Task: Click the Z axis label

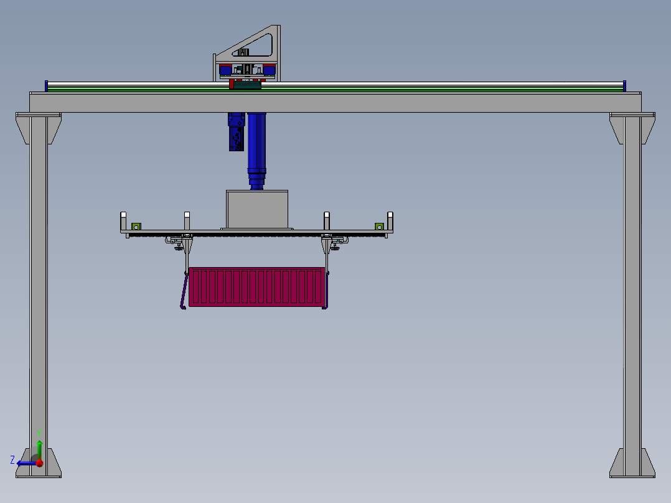Action: tap(12, 460)
